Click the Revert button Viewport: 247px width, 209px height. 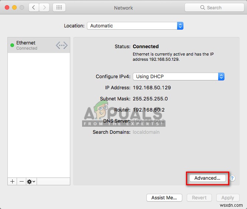pos(199,198)
